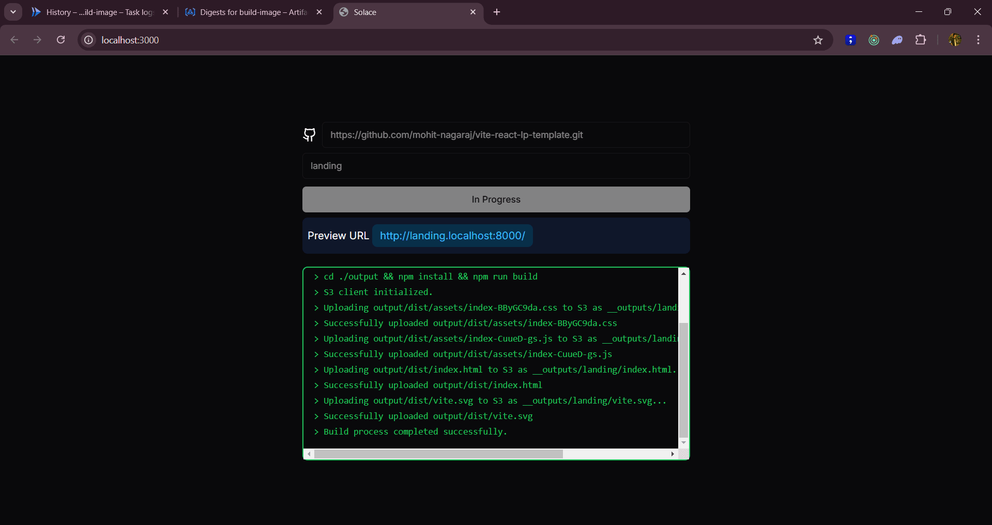The image size is (992, 525).
Task: Switch to History Task log tab
Action: [x=98, y=12]
